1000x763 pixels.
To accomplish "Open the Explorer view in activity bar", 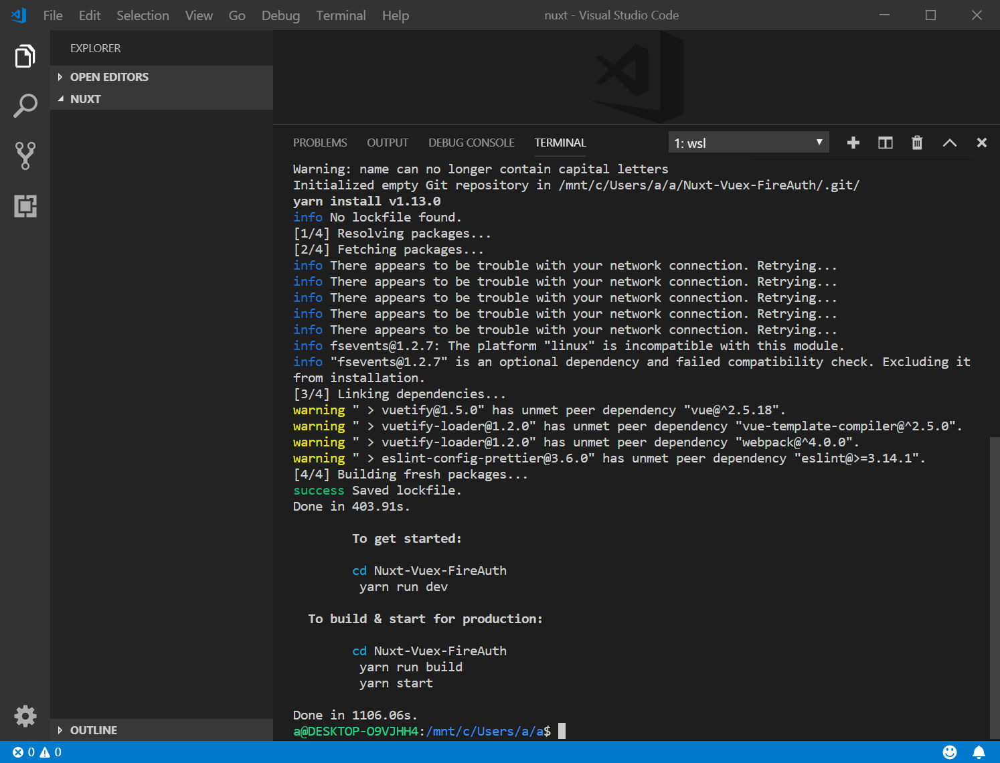I will pyautogui.click(x=25, y=56).
